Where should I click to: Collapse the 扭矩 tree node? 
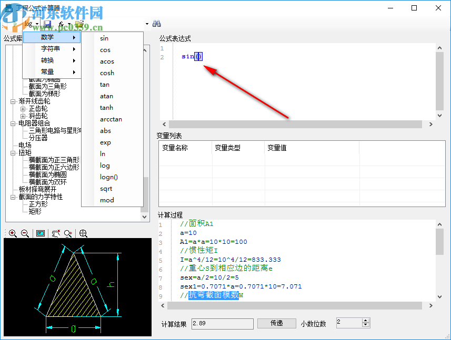13,153
